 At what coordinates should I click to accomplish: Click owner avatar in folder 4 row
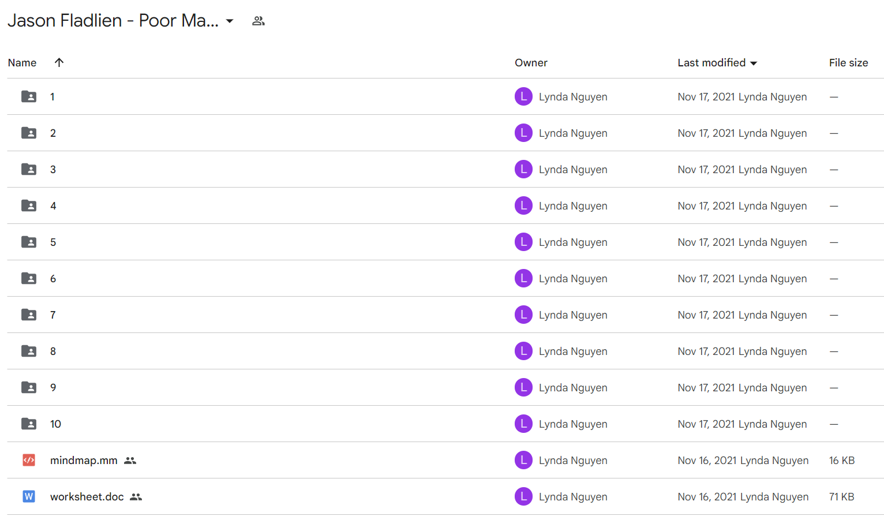(523, 205)
